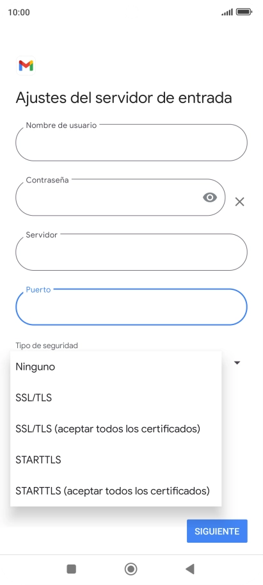Tap the battery icon in status bar
263x585 pixels.
244,12
